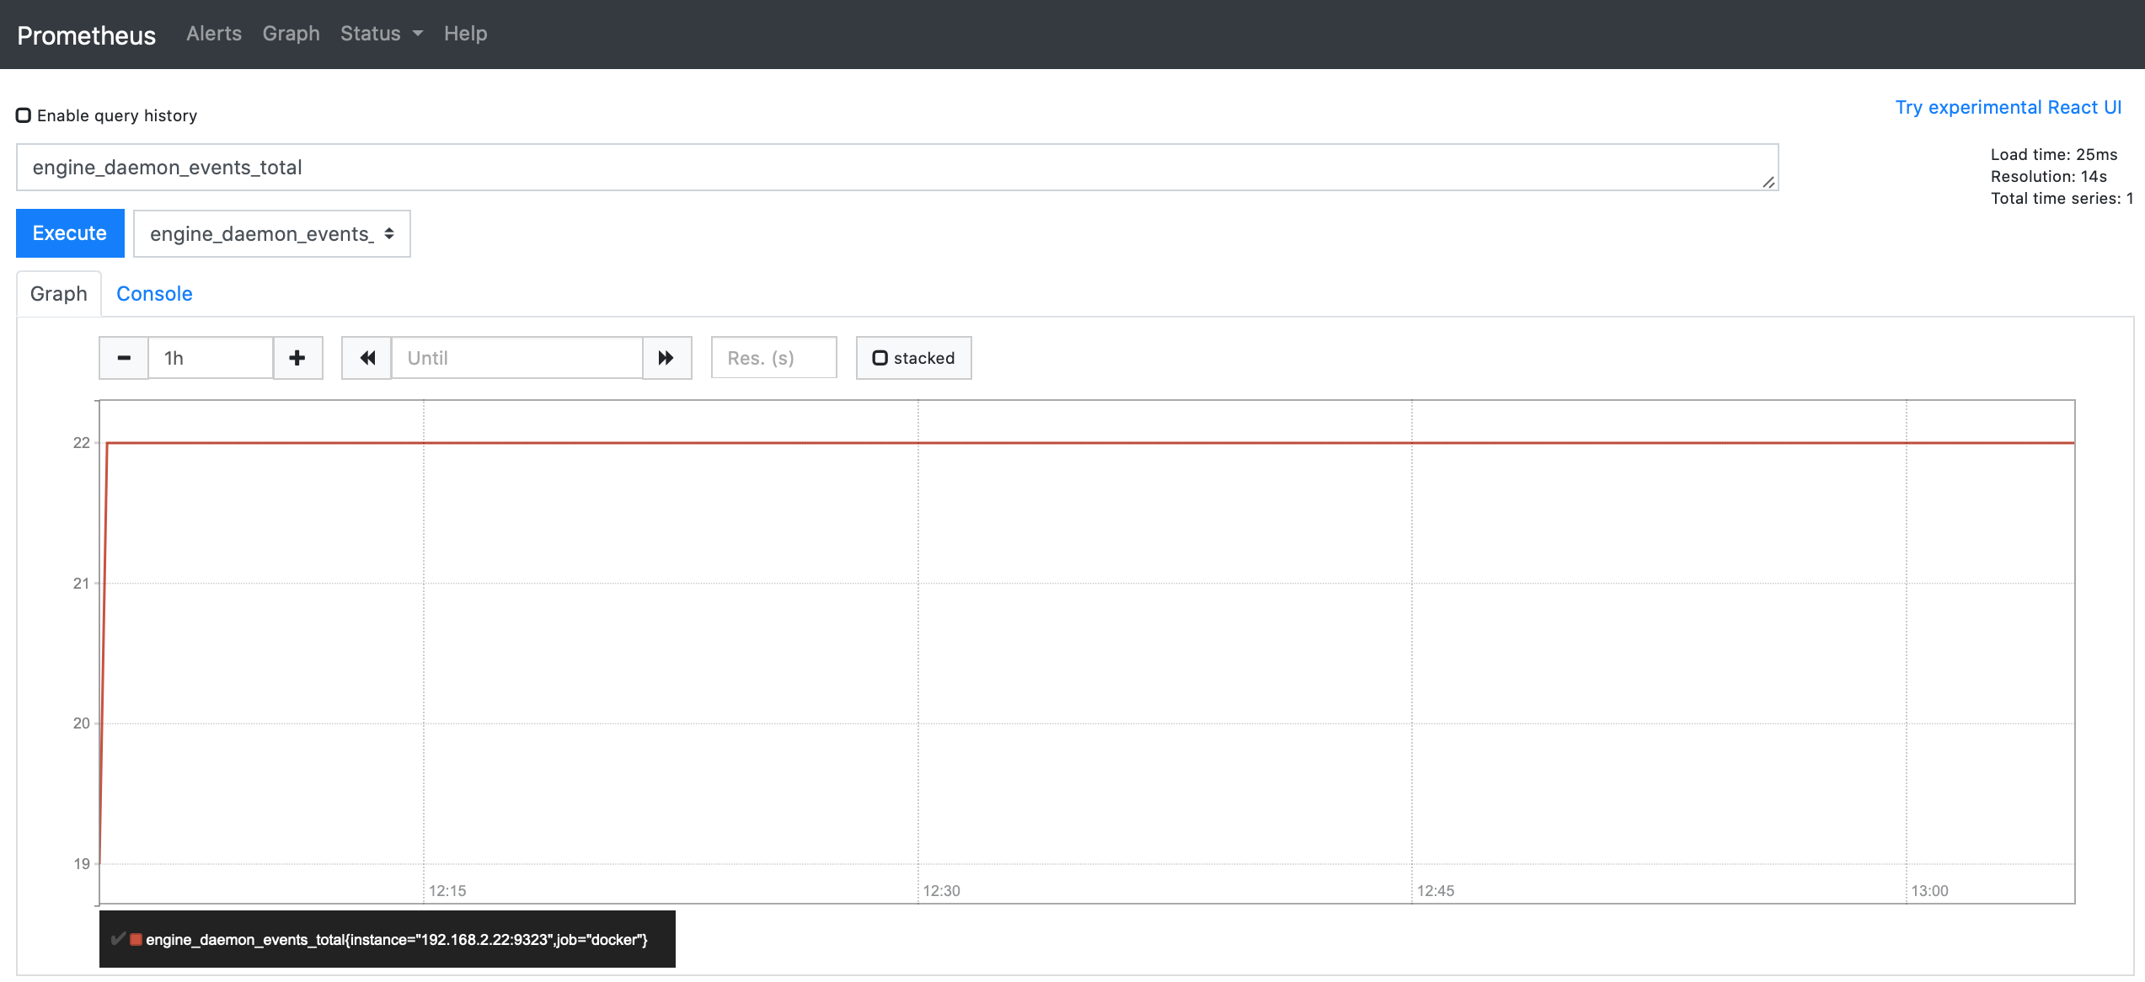The image size is (2145, 982).
Task: Click the back navigation arrow icon
Action: tap(368, 357)
